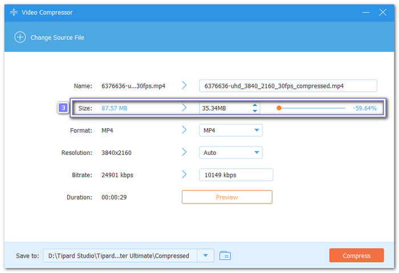The width and height of the screenshot is (399, 273).
Task: Click the Video Compressor title bar icon
Action: (x=14, y=12)
